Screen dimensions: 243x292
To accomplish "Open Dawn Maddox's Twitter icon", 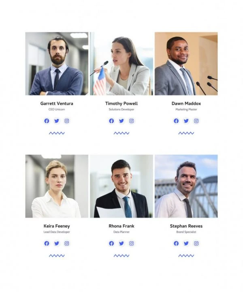I will [x=186, y=121].
